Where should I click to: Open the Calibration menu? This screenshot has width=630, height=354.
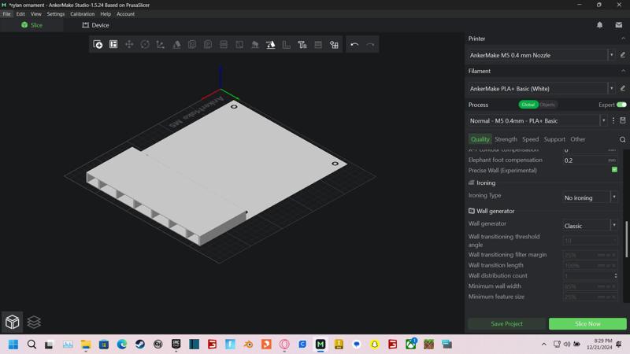coord(82,14)
